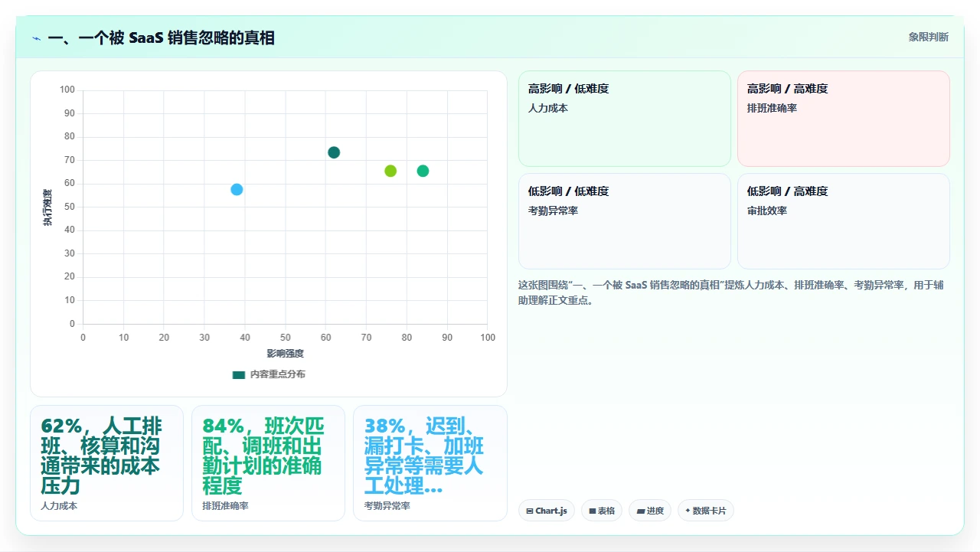980x552 pixels.
Task: Select the 数据卡片 tag
Action: coord(706,511)
